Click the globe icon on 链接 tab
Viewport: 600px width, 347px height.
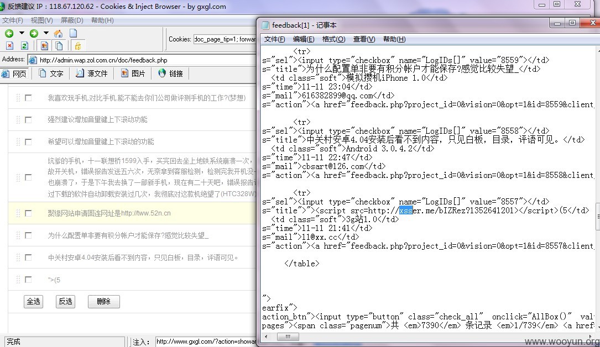[162, 73]
